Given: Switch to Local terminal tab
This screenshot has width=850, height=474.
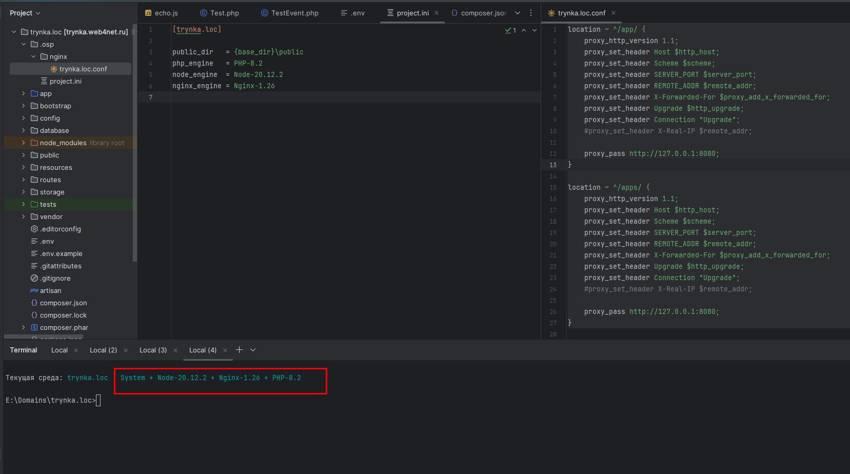Looking at the screenshot, I should [x=60, y=350].
